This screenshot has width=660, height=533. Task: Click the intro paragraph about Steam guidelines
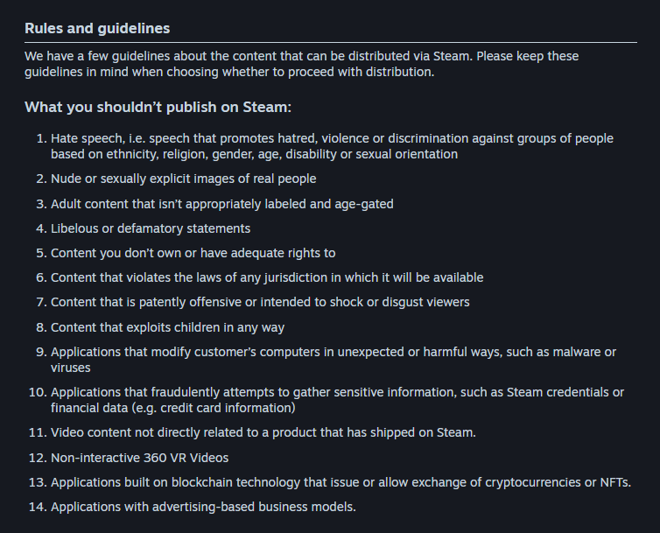click(x=301, y=64)
